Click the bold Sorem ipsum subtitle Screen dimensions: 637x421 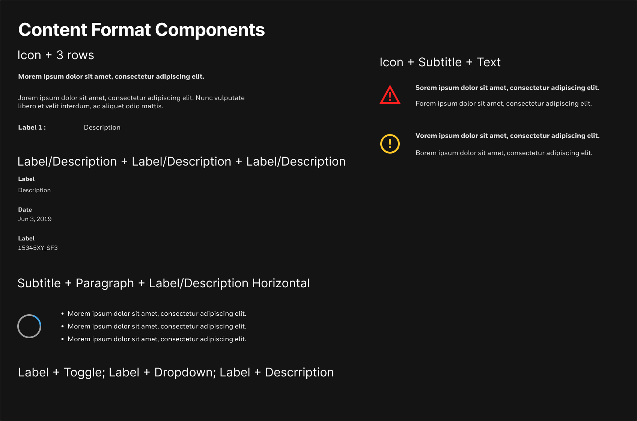pyautogui.click(x=507, y=88)
